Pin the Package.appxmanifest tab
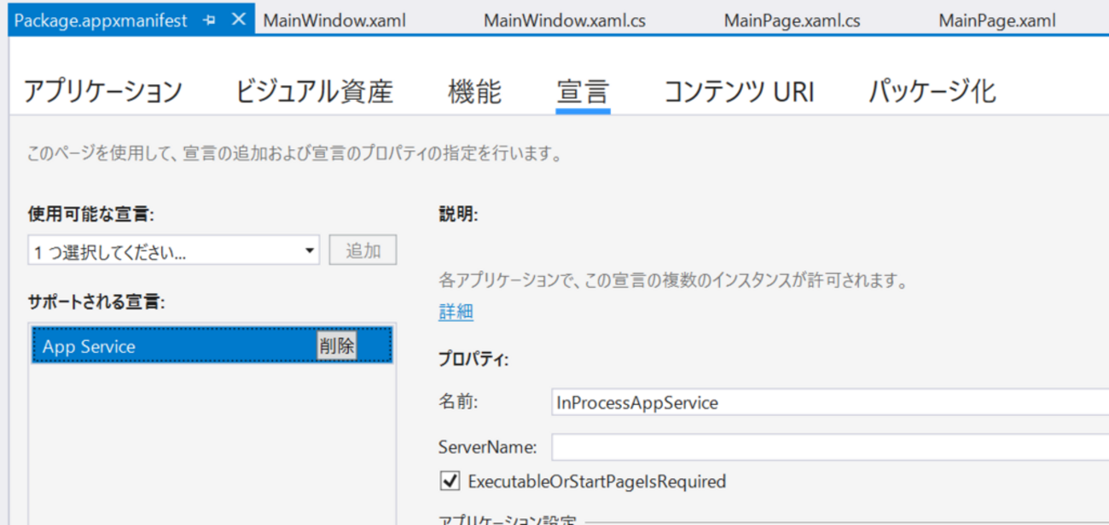The width and height of the screenshot is (1109, 525). point(210,20)
